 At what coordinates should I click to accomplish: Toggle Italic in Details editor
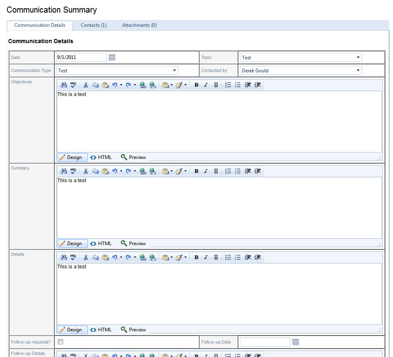tap(206, 257)
